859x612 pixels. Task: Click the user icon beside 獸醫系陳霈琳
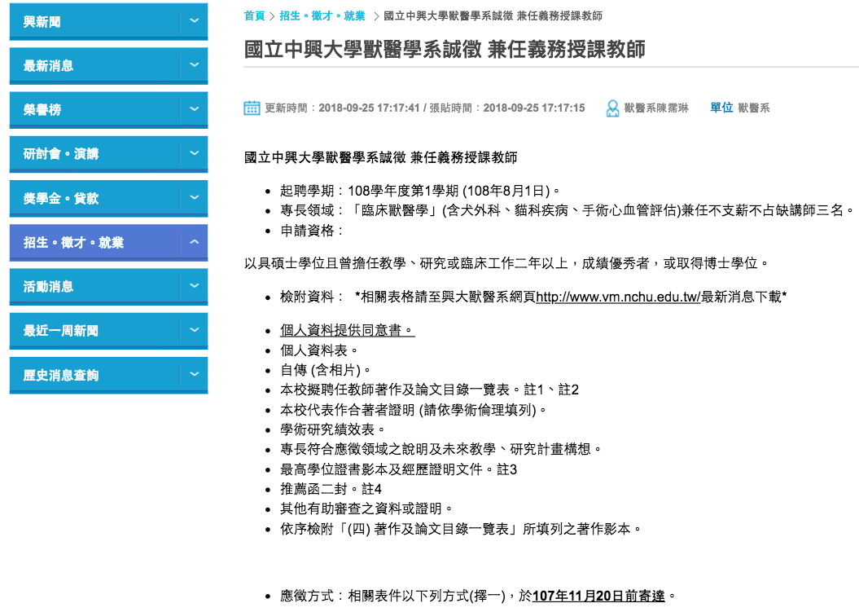pos(612,108)
